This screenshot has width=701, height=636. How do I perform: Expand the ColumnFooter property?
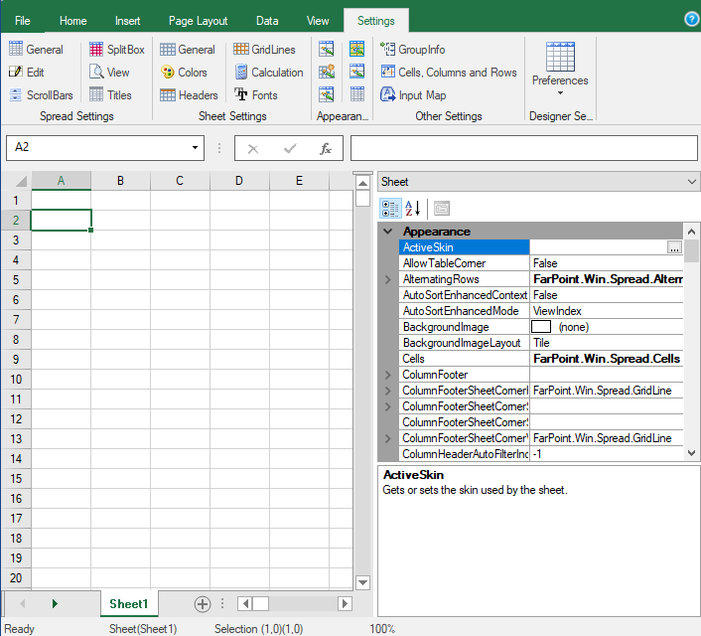tap(387, 375)
